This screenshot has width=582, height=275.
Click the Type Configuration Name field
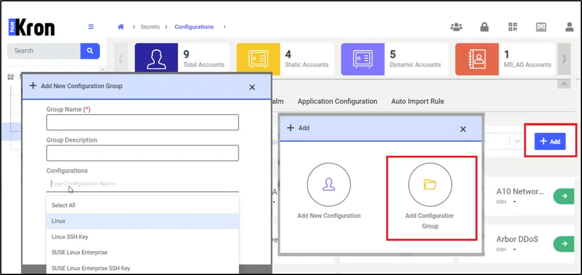coord(142,184)
